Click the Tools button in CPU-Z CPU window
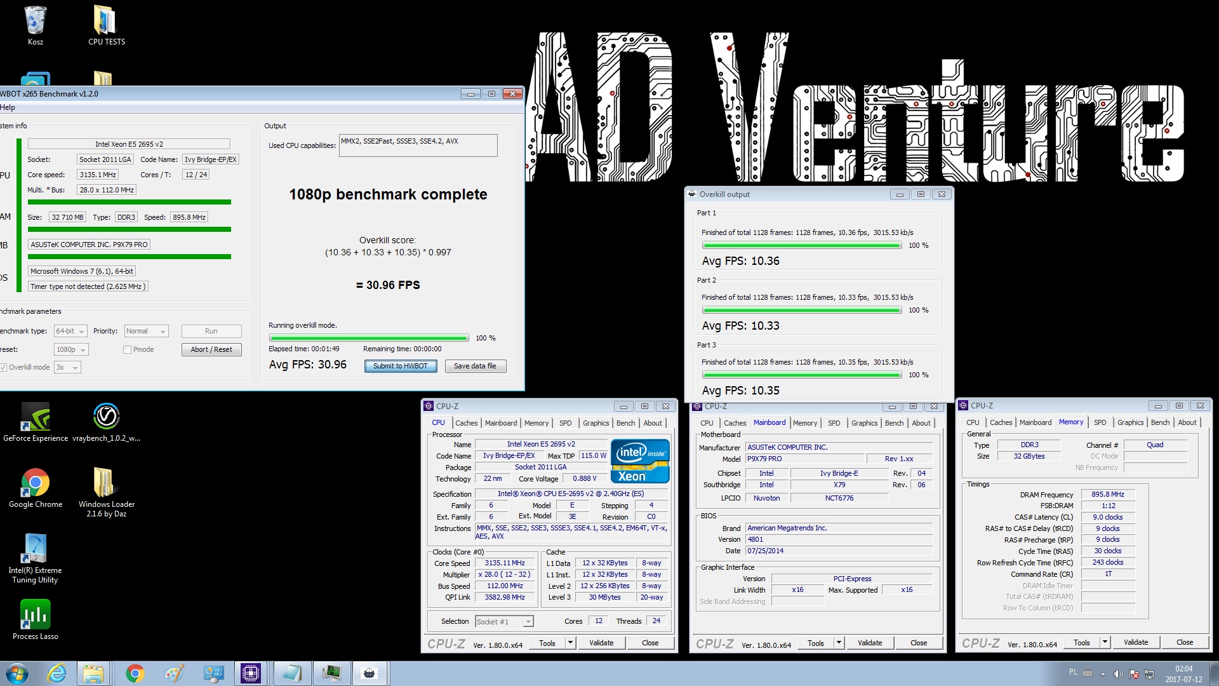The height and width of the screenshot is (686, 1219). [547, 643]
